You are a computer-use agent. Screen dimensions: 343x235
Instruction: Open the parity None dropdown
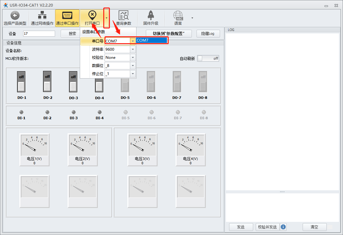(133, 58)
